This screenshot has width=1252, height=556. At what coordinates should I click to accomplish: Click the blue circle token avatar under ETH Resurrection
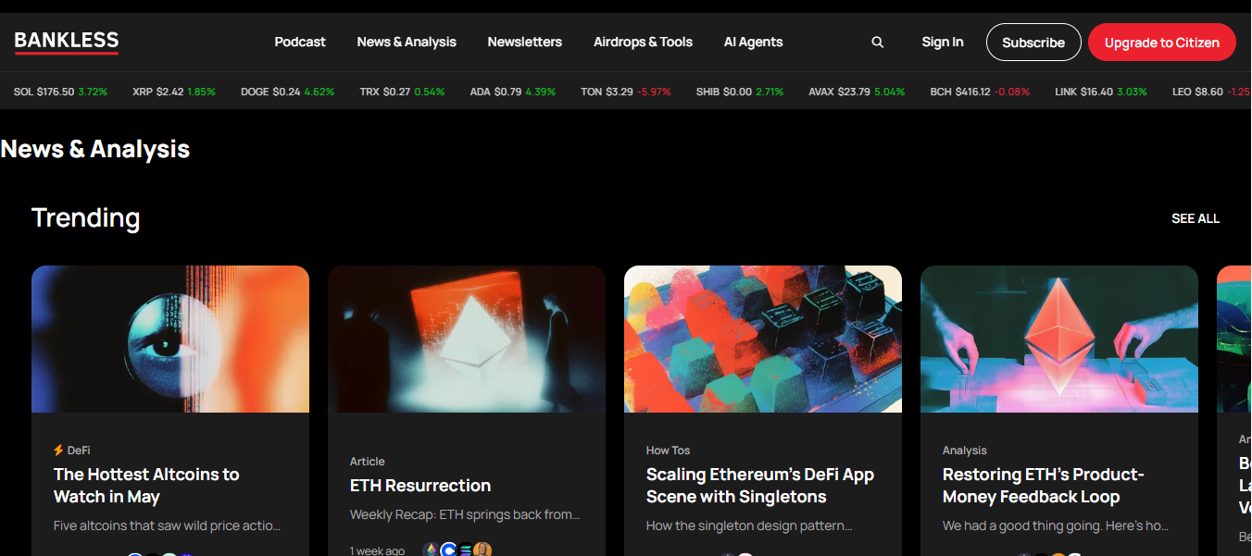click(448, 550)
